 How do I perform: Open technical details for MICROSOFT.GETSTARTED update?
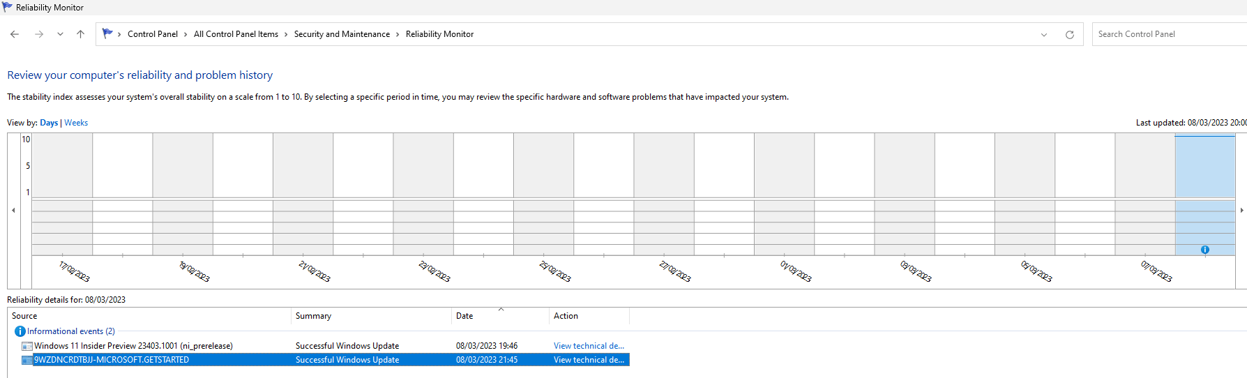tap(589, 360)
